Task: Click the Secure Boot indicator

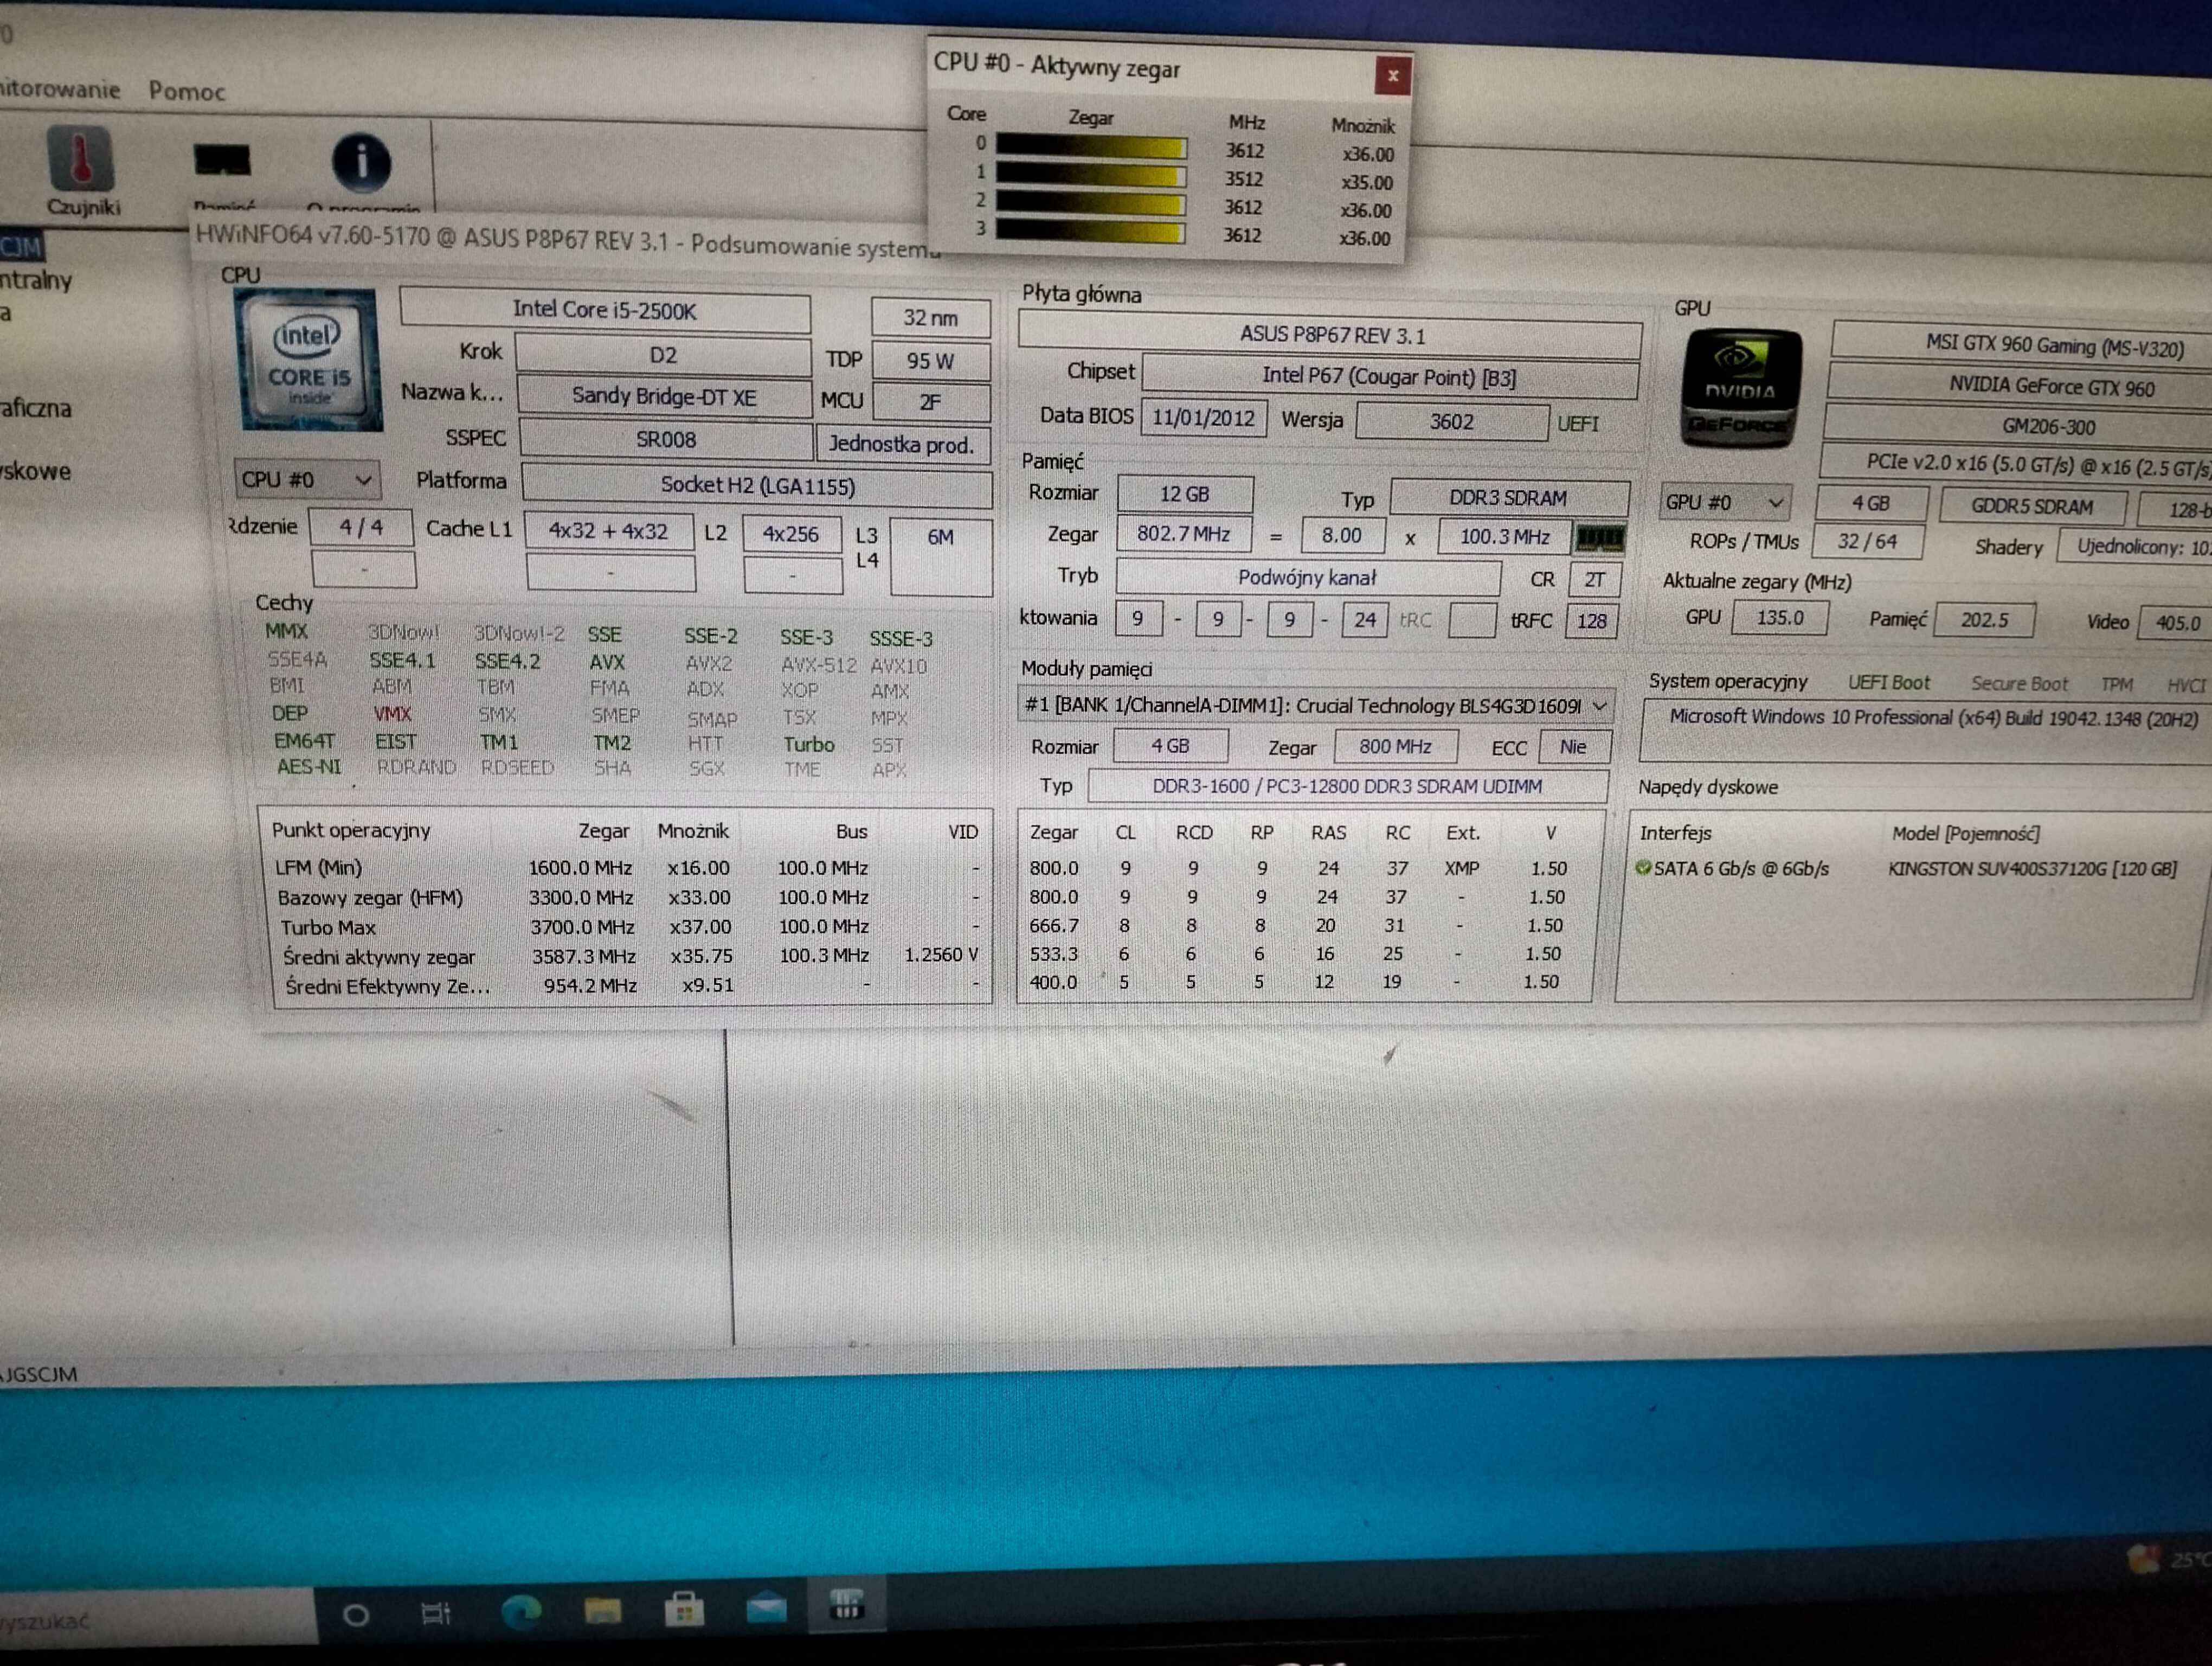Action: point(2019,684)
